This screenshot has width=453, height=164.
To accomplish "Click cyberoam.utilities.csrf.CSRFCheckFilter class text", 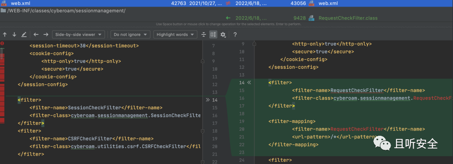I will (x=129, y=146).
